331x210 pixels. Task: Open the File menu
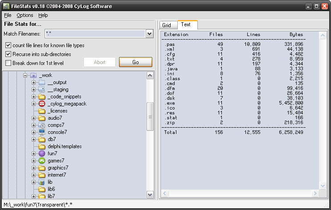tap(8, 15)
